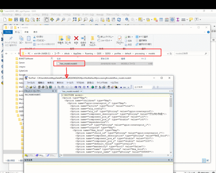Open a project with QGIS folder icon
Screen dimensions: 216x173
point(10,20)
